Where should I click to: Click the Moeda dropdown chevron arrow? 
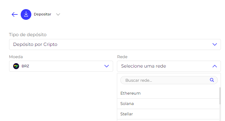click(x=107, y=66)
